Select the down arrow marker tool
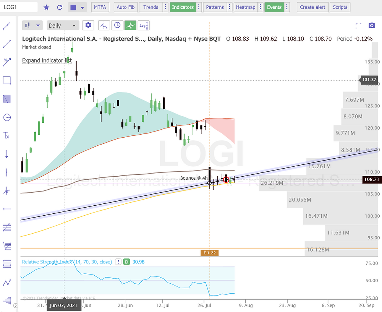Screen dimensions: 382x312 [x=7, y=154]
